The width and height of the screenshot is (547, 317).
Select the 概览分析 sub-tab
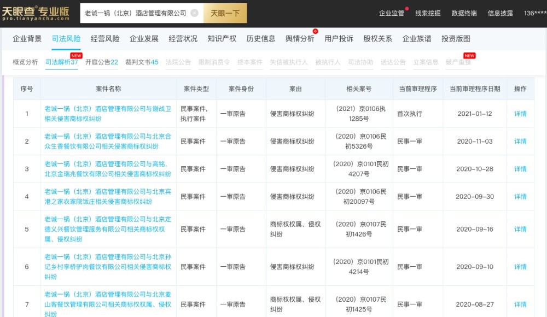25,62
